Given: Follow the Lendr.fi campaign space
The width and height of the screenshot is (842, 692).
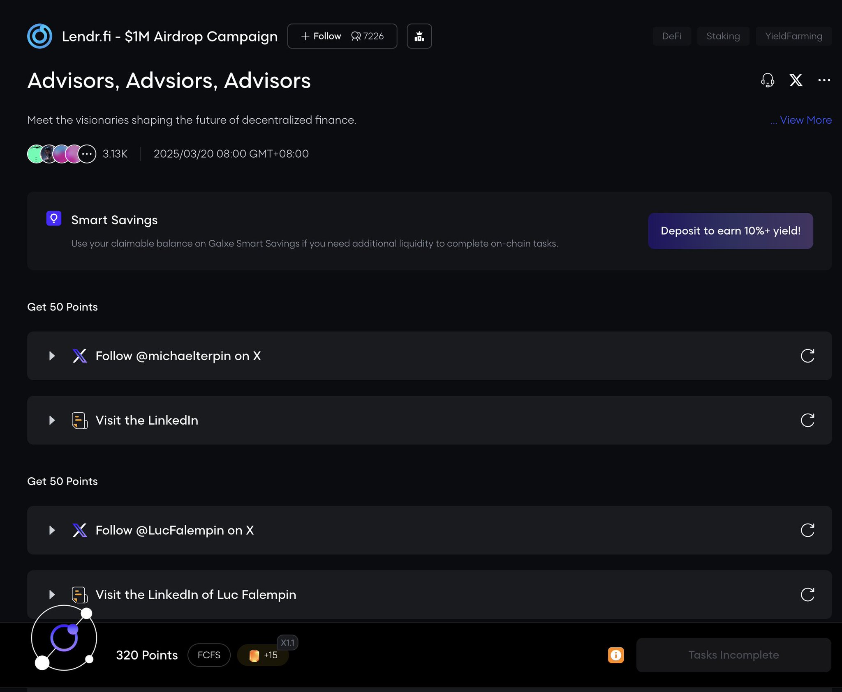Looking at the screenshot, I should click(x=321, y=36).
